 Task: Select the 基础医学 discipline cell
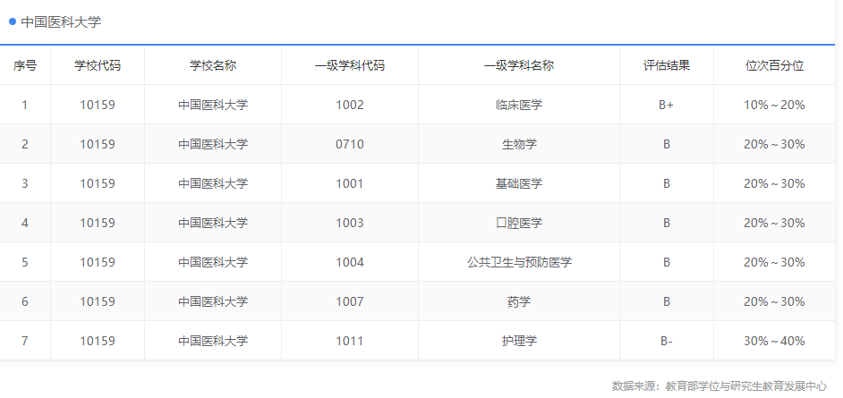tap(519, 183)
